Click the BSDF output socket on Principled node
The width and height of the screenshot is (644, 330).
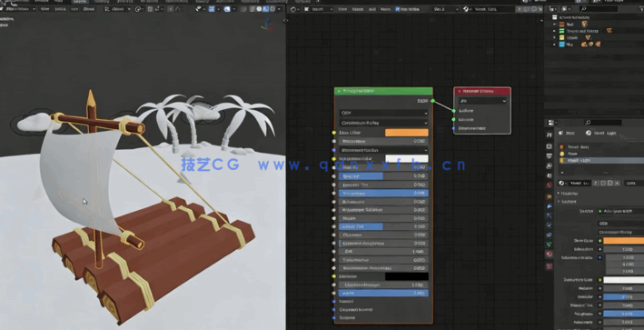pyautogui.click(x=432, y=101)
